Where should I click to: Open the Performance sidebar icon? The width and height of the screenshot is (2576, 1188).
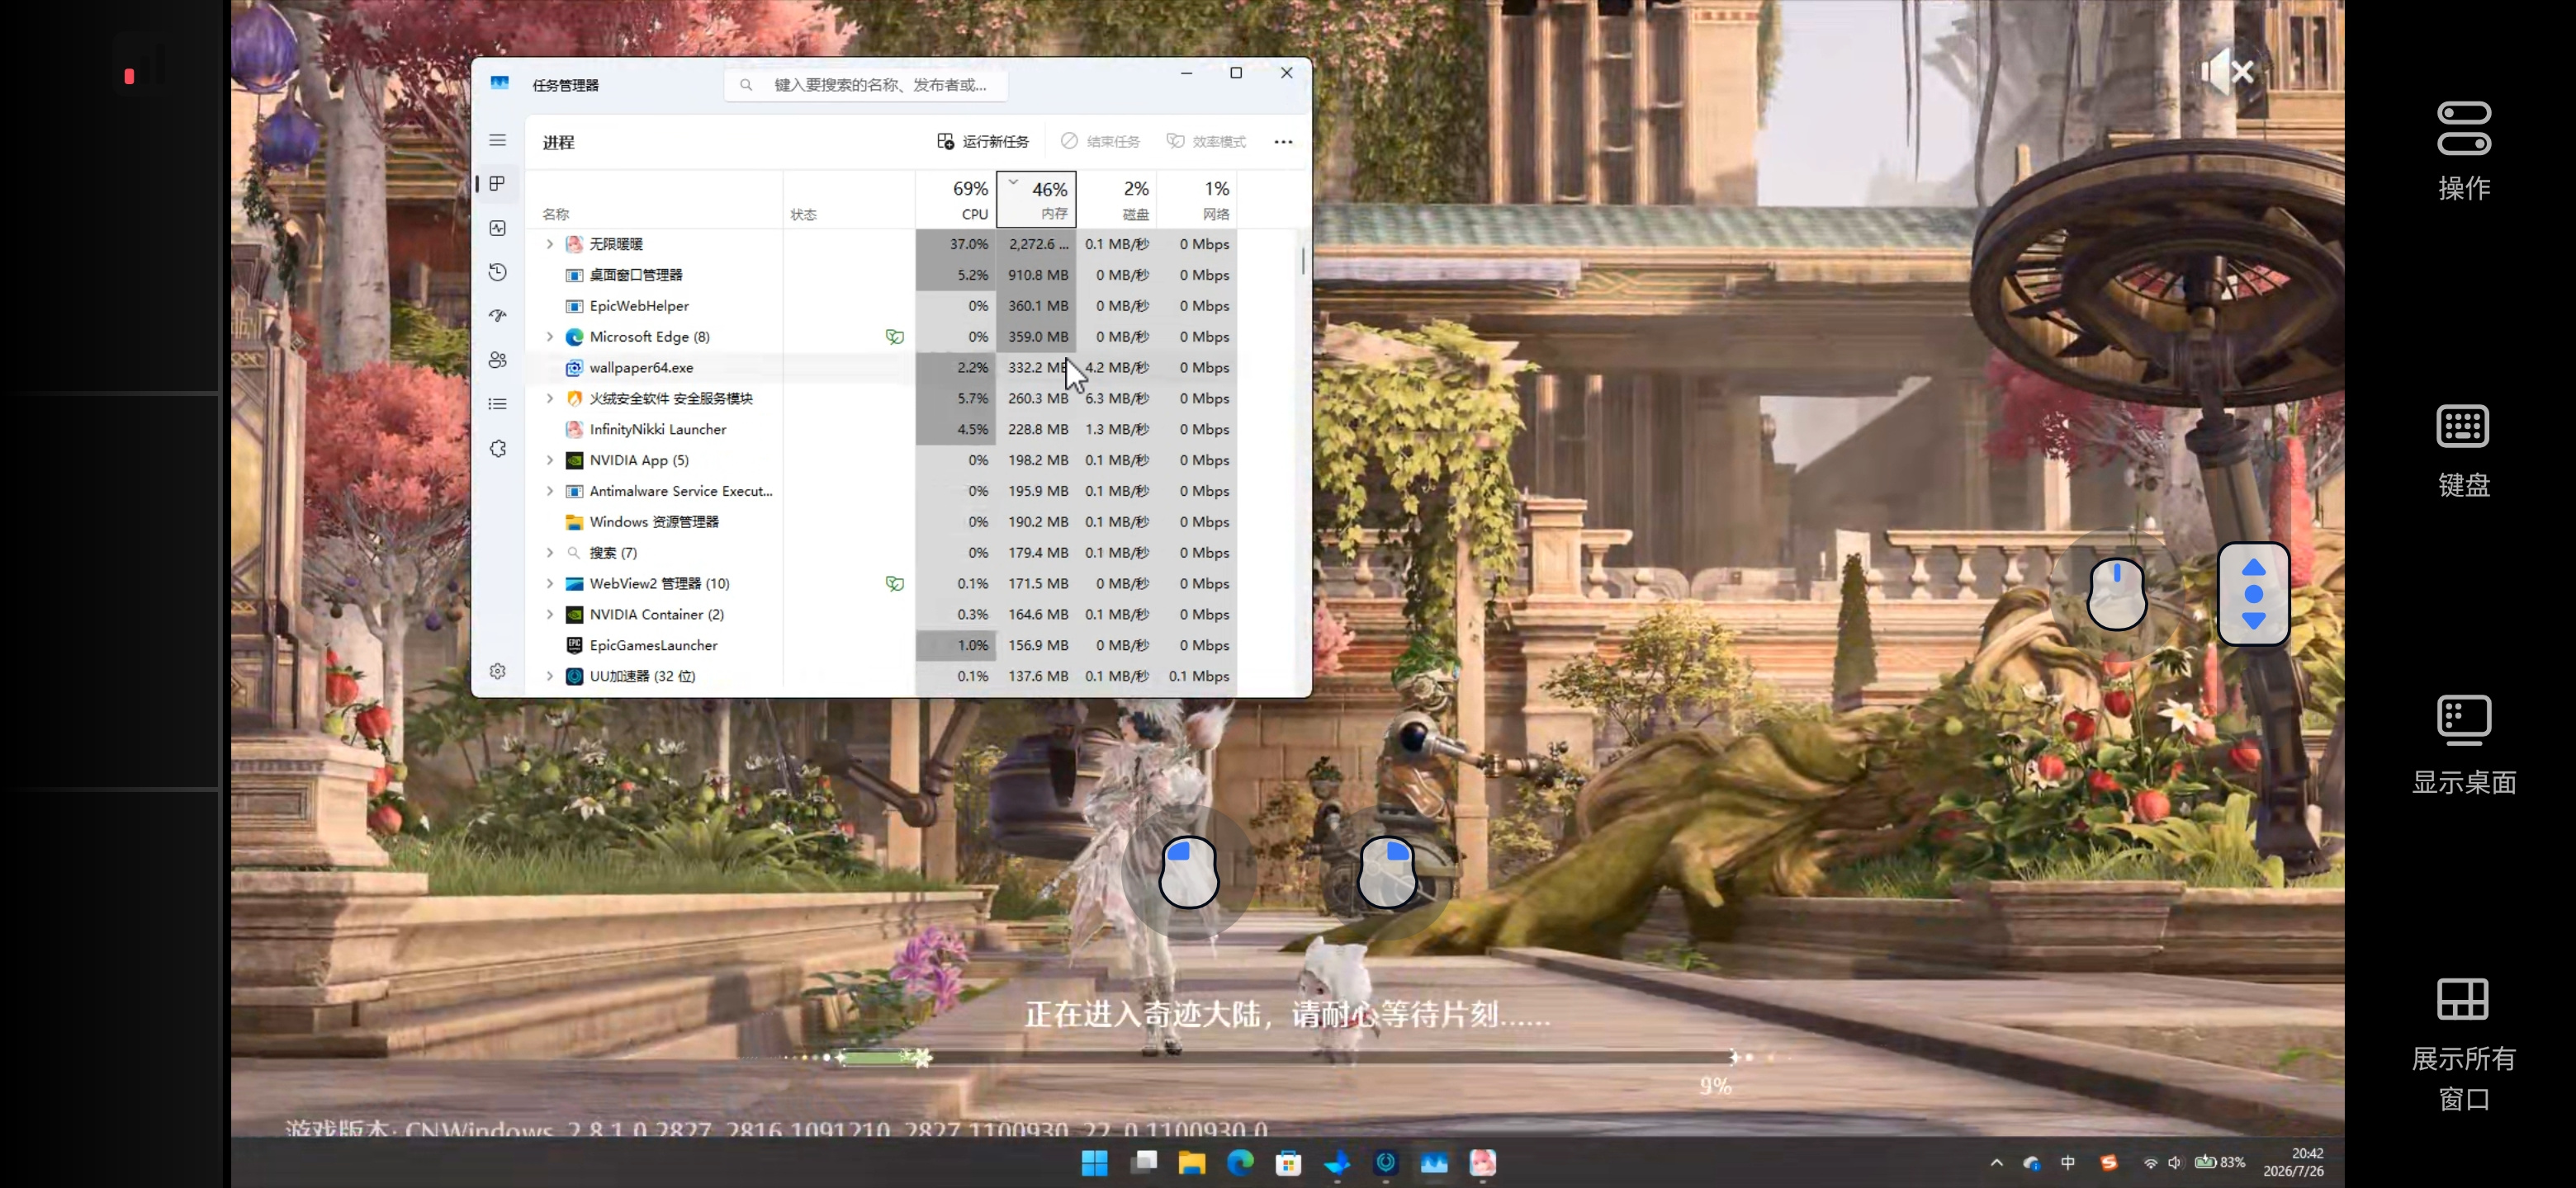coord(497,228)
